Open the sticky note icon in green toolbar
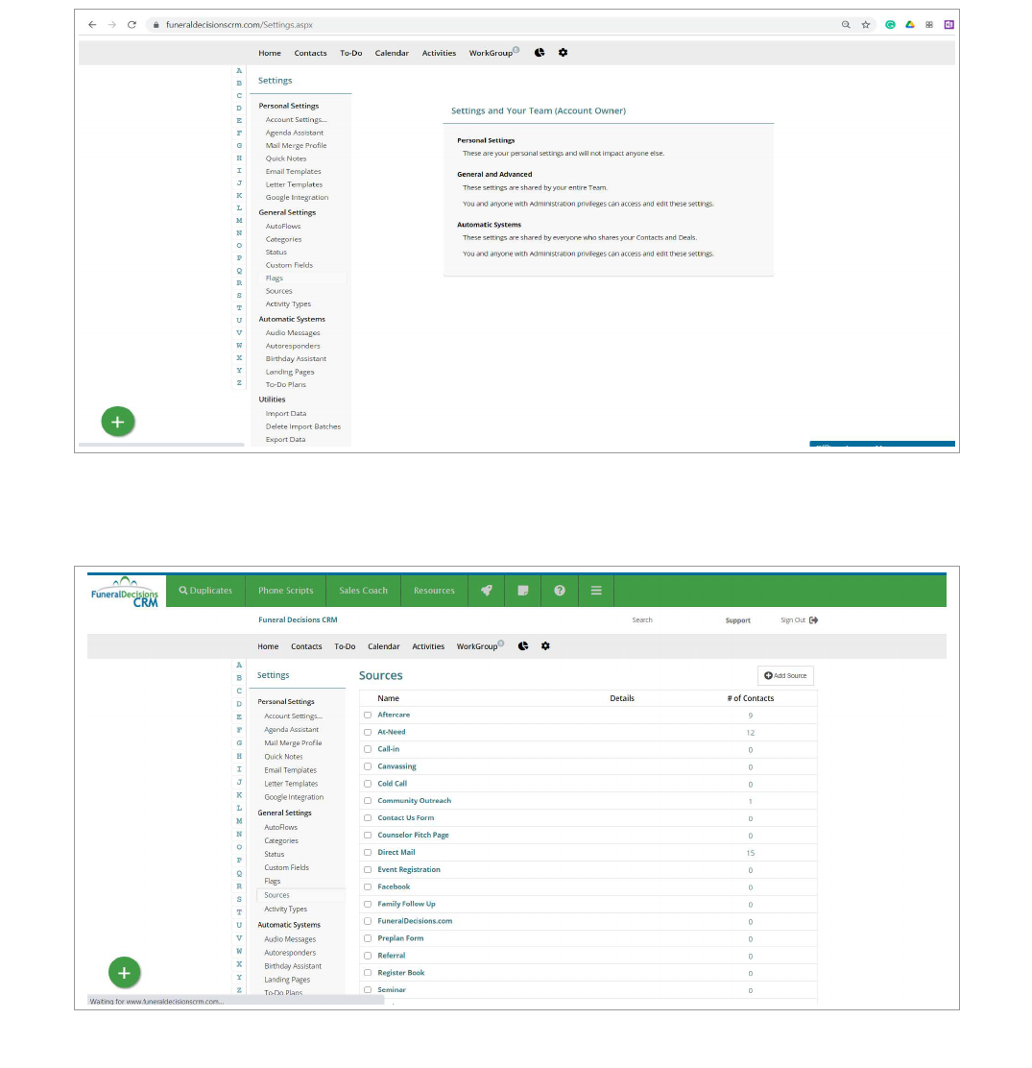This screenshot has width=1032, height=1068. (523, 591)
